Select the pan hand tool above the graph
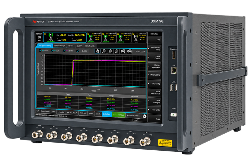The image size is (250, 167). (x=98, y=51)
